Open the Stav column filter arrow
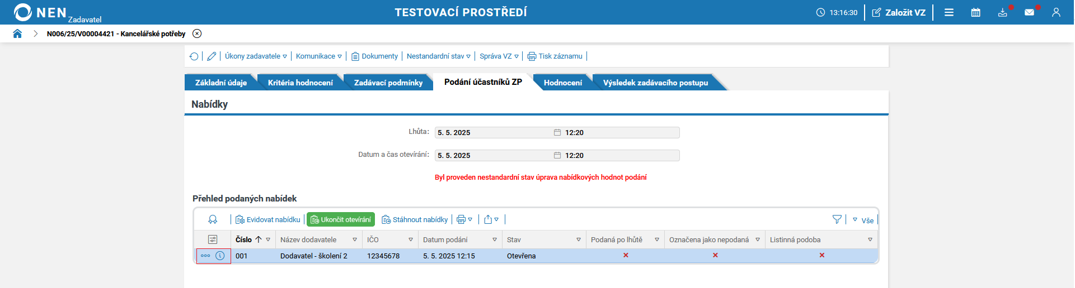1075x288 pixels. pos(579,240)
